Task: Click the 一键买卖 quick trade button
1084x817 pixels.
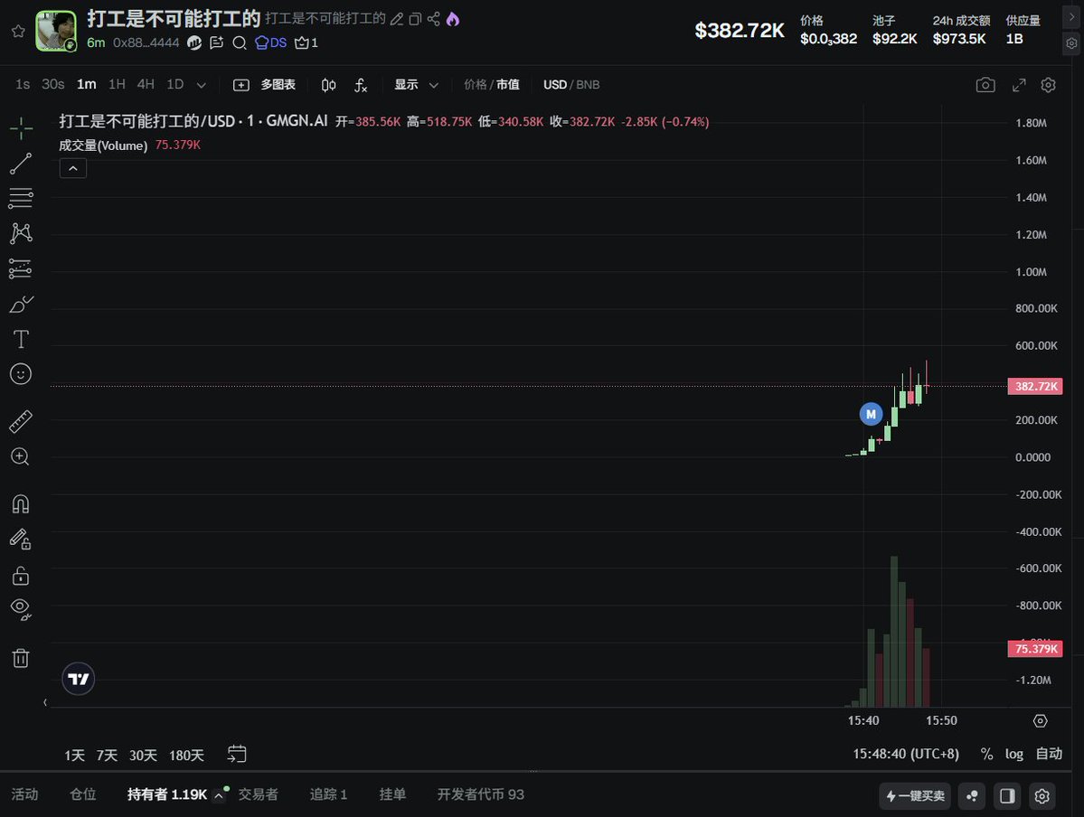Action: 915,795
